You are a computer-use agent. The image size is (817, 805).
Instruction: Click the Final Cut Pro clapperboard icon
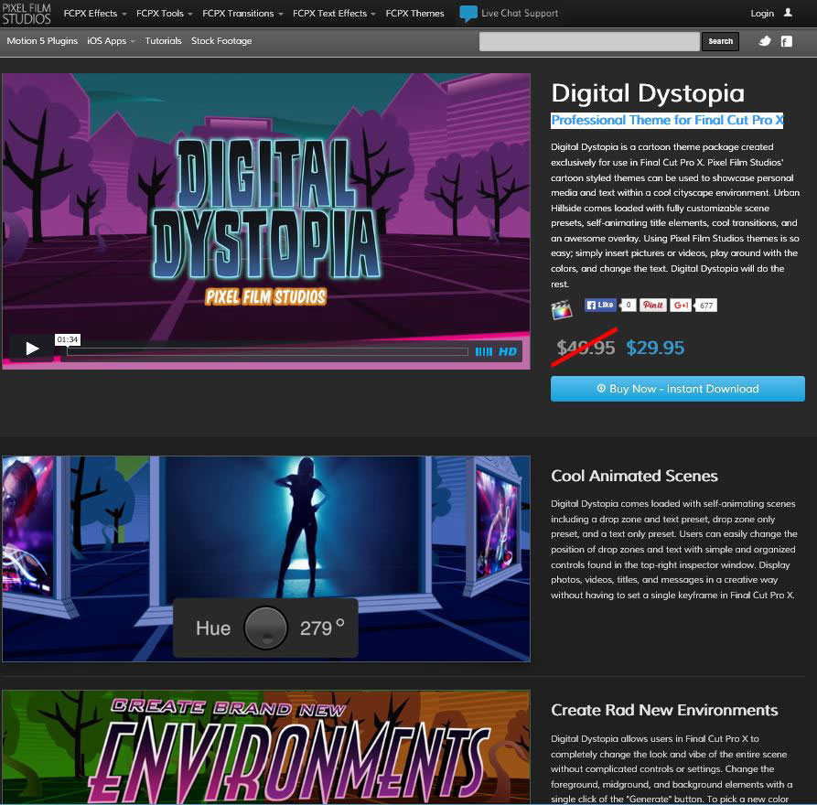(561, 309)
